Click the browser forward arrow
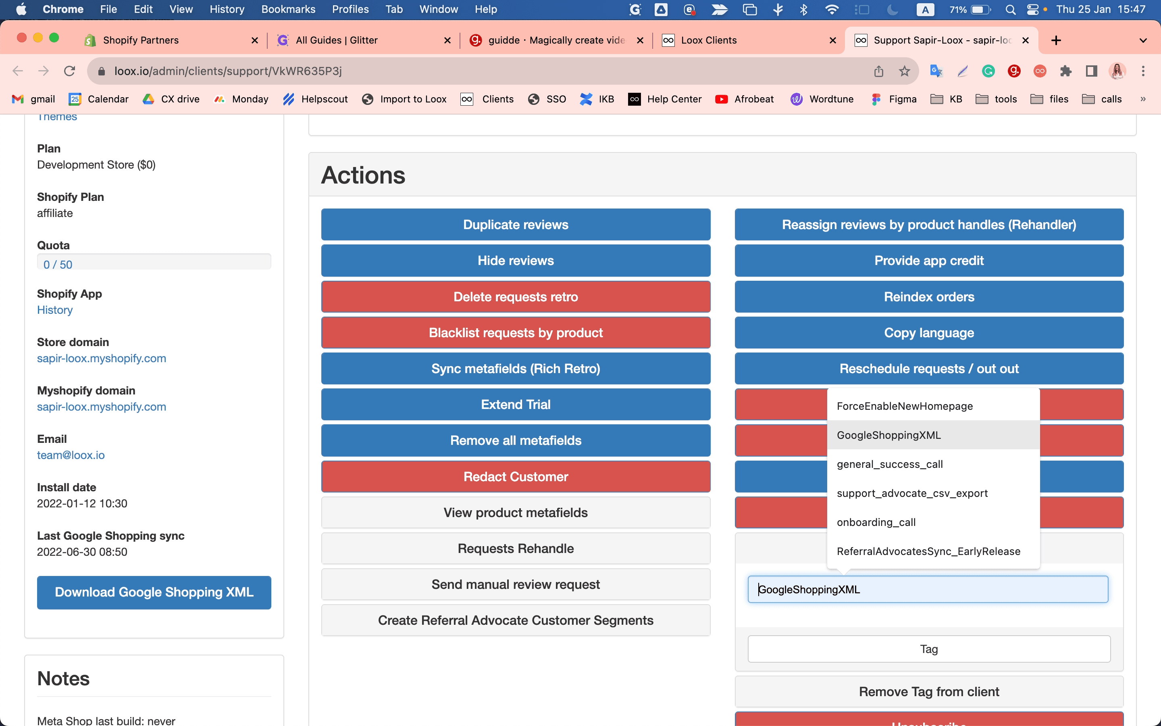The image size is (1161, 726). pyautogui.click(x=44, y=71)
